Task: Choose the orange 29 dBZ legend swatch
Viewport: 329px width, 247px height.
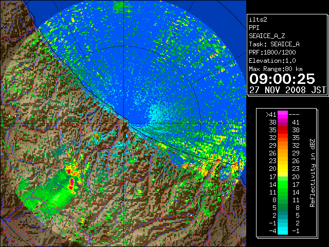Action: tap(283, 146)
